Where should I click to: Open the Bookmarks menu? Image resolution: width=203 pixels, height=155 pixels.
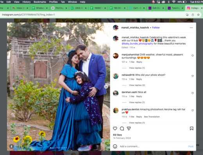pyautogui.click(x=40, y=2)
